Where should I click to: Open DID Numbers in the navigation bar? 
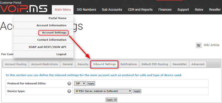[86, 10]
